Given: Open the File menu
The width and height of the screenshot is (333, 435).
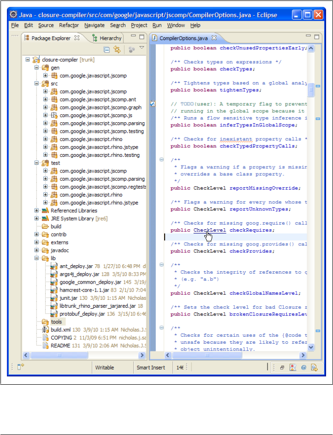Looking at the screenshot, I should point(15,25).
